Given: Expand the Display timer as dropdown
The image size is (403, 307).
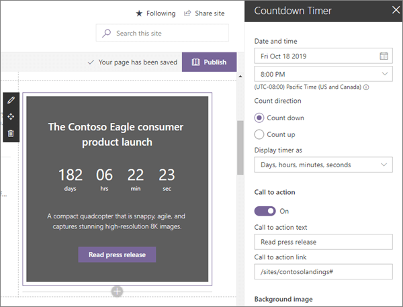Looking at the screenshot, I should pyautogui.click(x=323, y=165).
